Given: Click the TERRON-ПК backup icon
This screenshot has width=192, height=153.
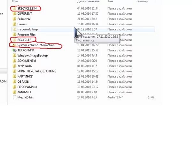Looking at the screenshot, I should pyautogui.click(x=14, y=50).
